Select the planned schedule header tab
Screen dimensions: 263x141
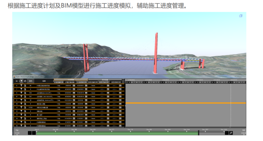(71, 79)
